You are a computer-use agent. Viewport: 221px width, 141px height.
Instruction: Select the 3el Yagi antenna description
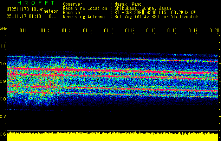(156, 17)
